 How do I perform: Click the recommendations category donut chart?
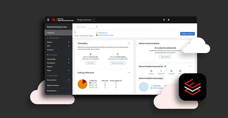144,87
